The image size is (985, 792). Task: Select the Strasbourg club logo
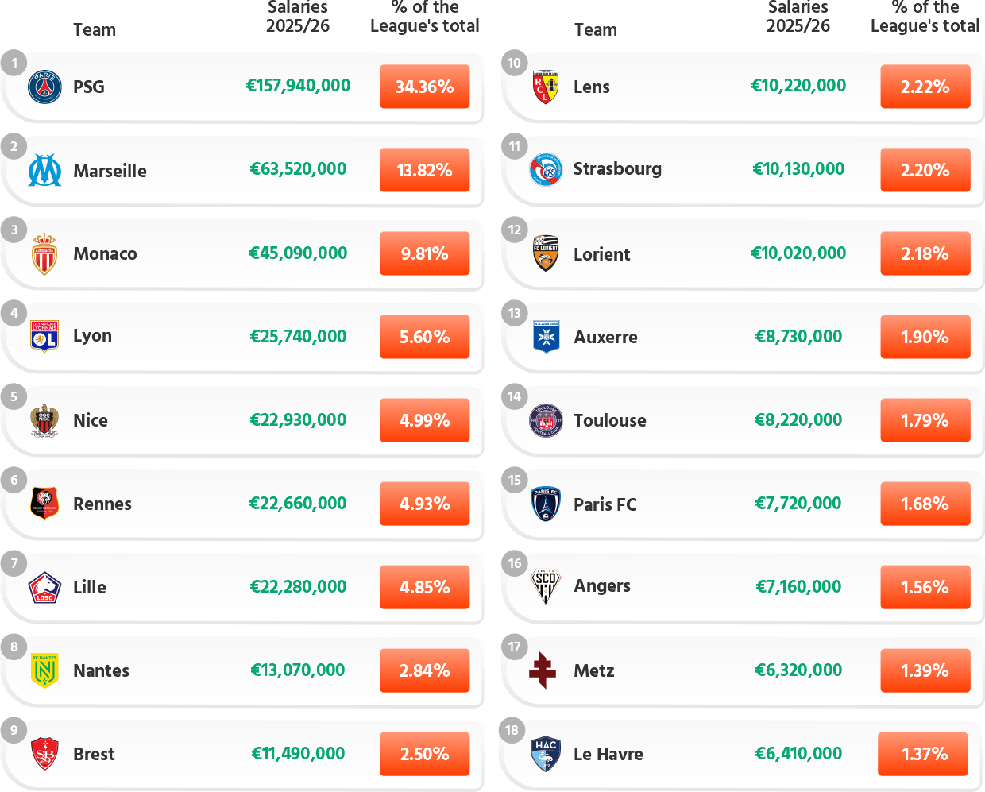click(x=546, y=170)
